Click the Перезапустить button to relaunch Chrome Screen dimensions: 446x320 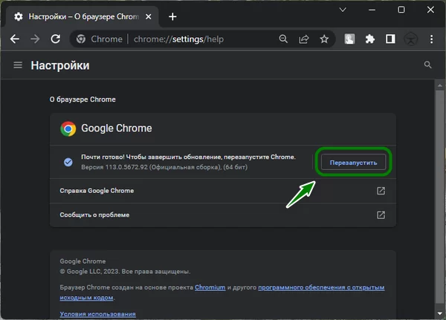click(x=353, y=163)
